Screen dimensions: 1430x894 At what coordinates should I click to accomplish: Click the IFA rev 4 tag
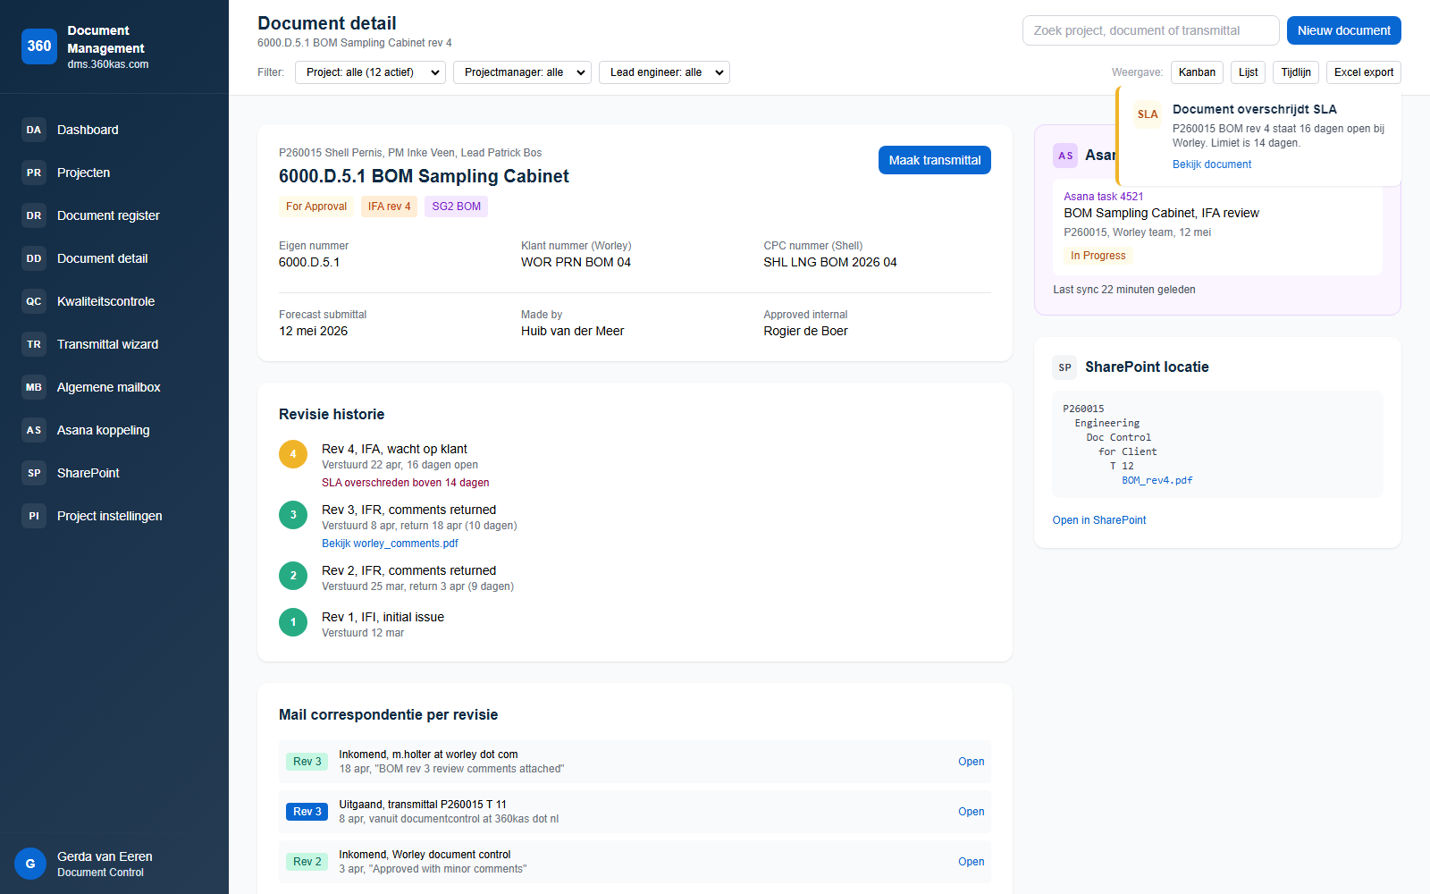[x=390, y=207]
